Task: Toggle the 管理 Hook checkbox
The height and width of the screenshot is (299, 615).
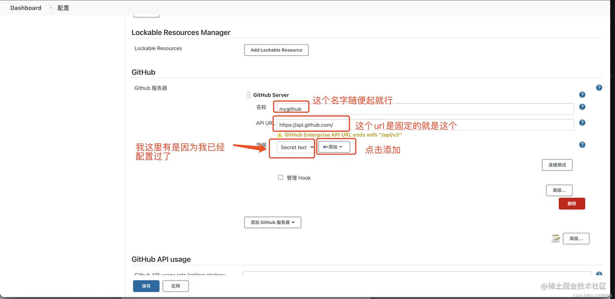Action: (x=281, y=177)
